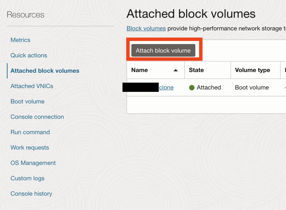Click the Attach block volume button
Image resolution: width=286 pixels, height=210 pixels.
click(163, 51)
